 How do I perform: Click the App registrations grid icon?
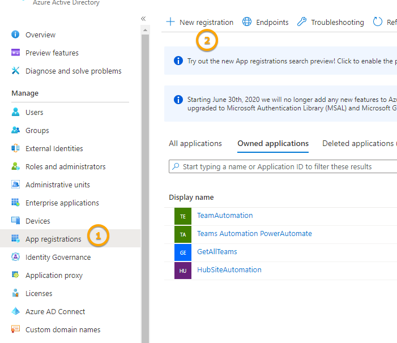(x=15, y=238)
